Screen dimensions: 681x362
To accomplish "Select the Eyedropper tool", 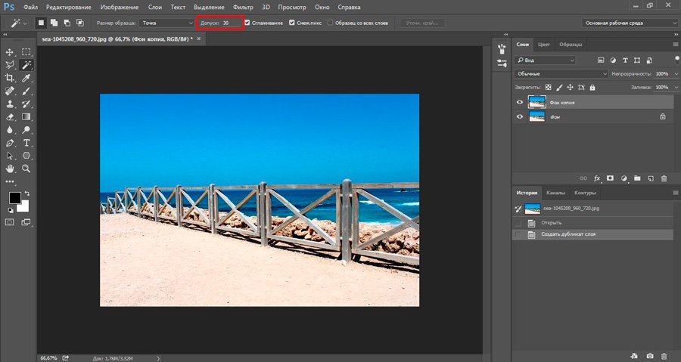I will 26,78.
